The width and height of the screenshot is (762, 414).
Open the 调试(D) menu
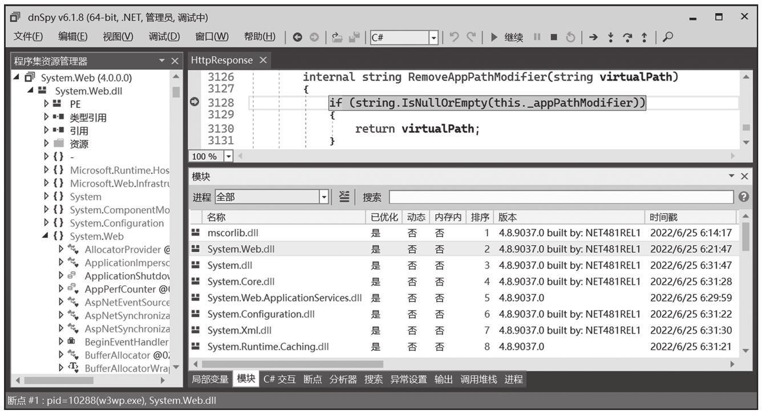tap(164, 37)
